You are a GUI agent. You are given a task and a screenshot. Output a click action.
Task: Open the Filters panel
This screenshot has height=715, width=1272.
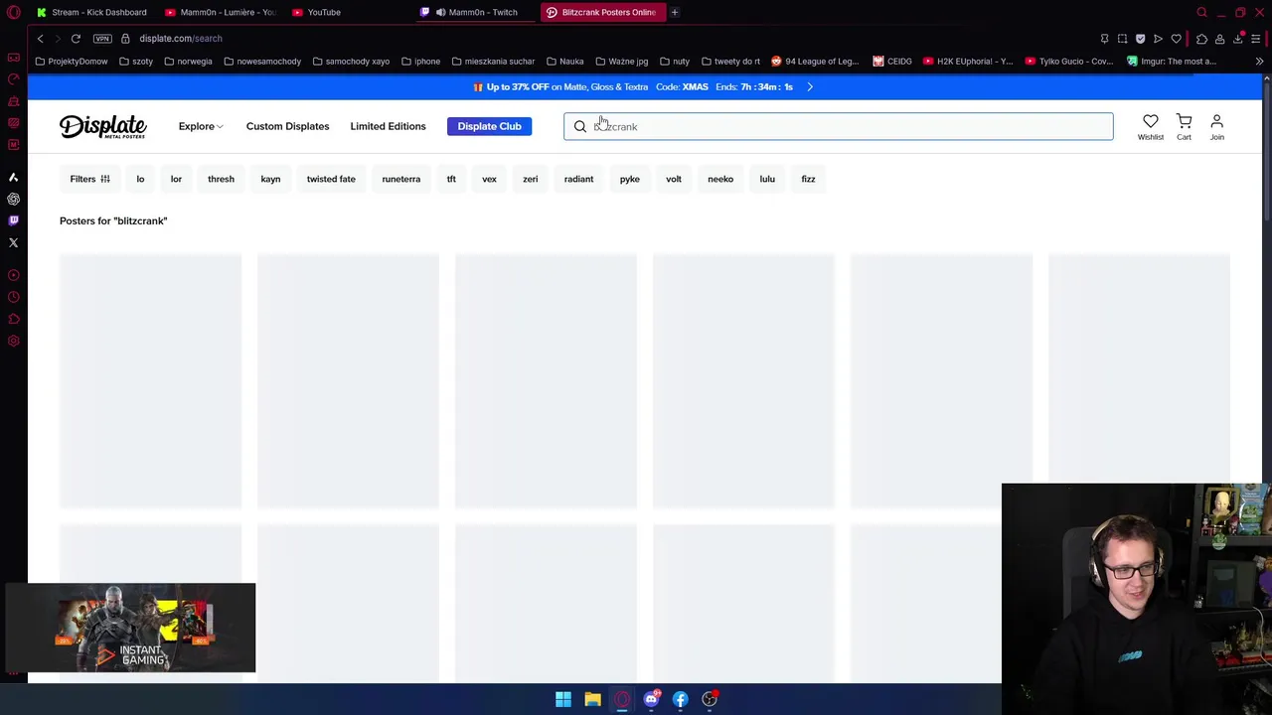click(x=89, y=179)
